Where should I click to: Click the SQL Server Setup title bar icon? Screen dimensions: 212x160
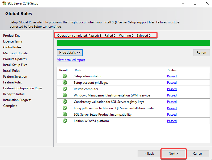tap(4, 3)
